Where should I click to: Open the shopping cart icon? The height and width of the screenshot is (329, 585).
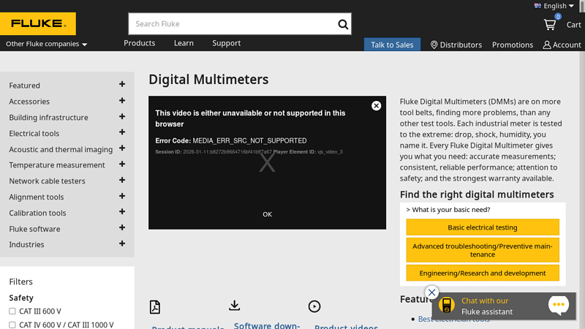point(550,25)
